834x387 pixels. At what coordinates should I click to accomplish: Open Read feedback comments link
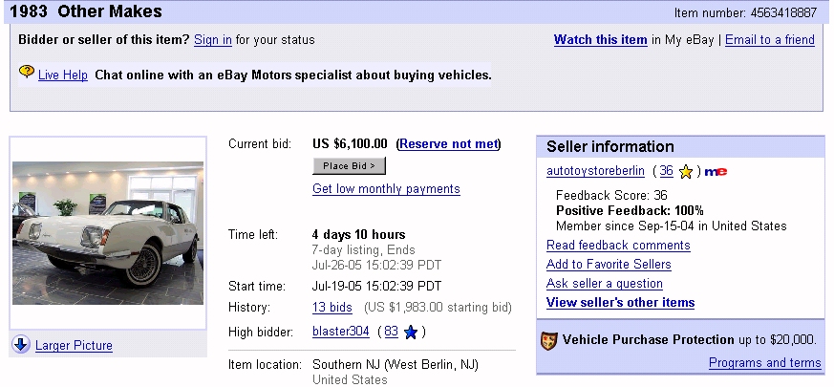coord(618,246)
